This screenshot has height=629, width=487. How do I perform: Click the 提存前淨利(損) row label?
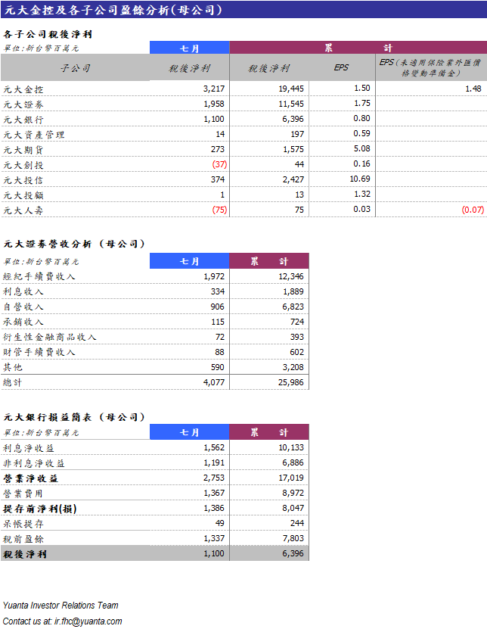coord(39,509)
